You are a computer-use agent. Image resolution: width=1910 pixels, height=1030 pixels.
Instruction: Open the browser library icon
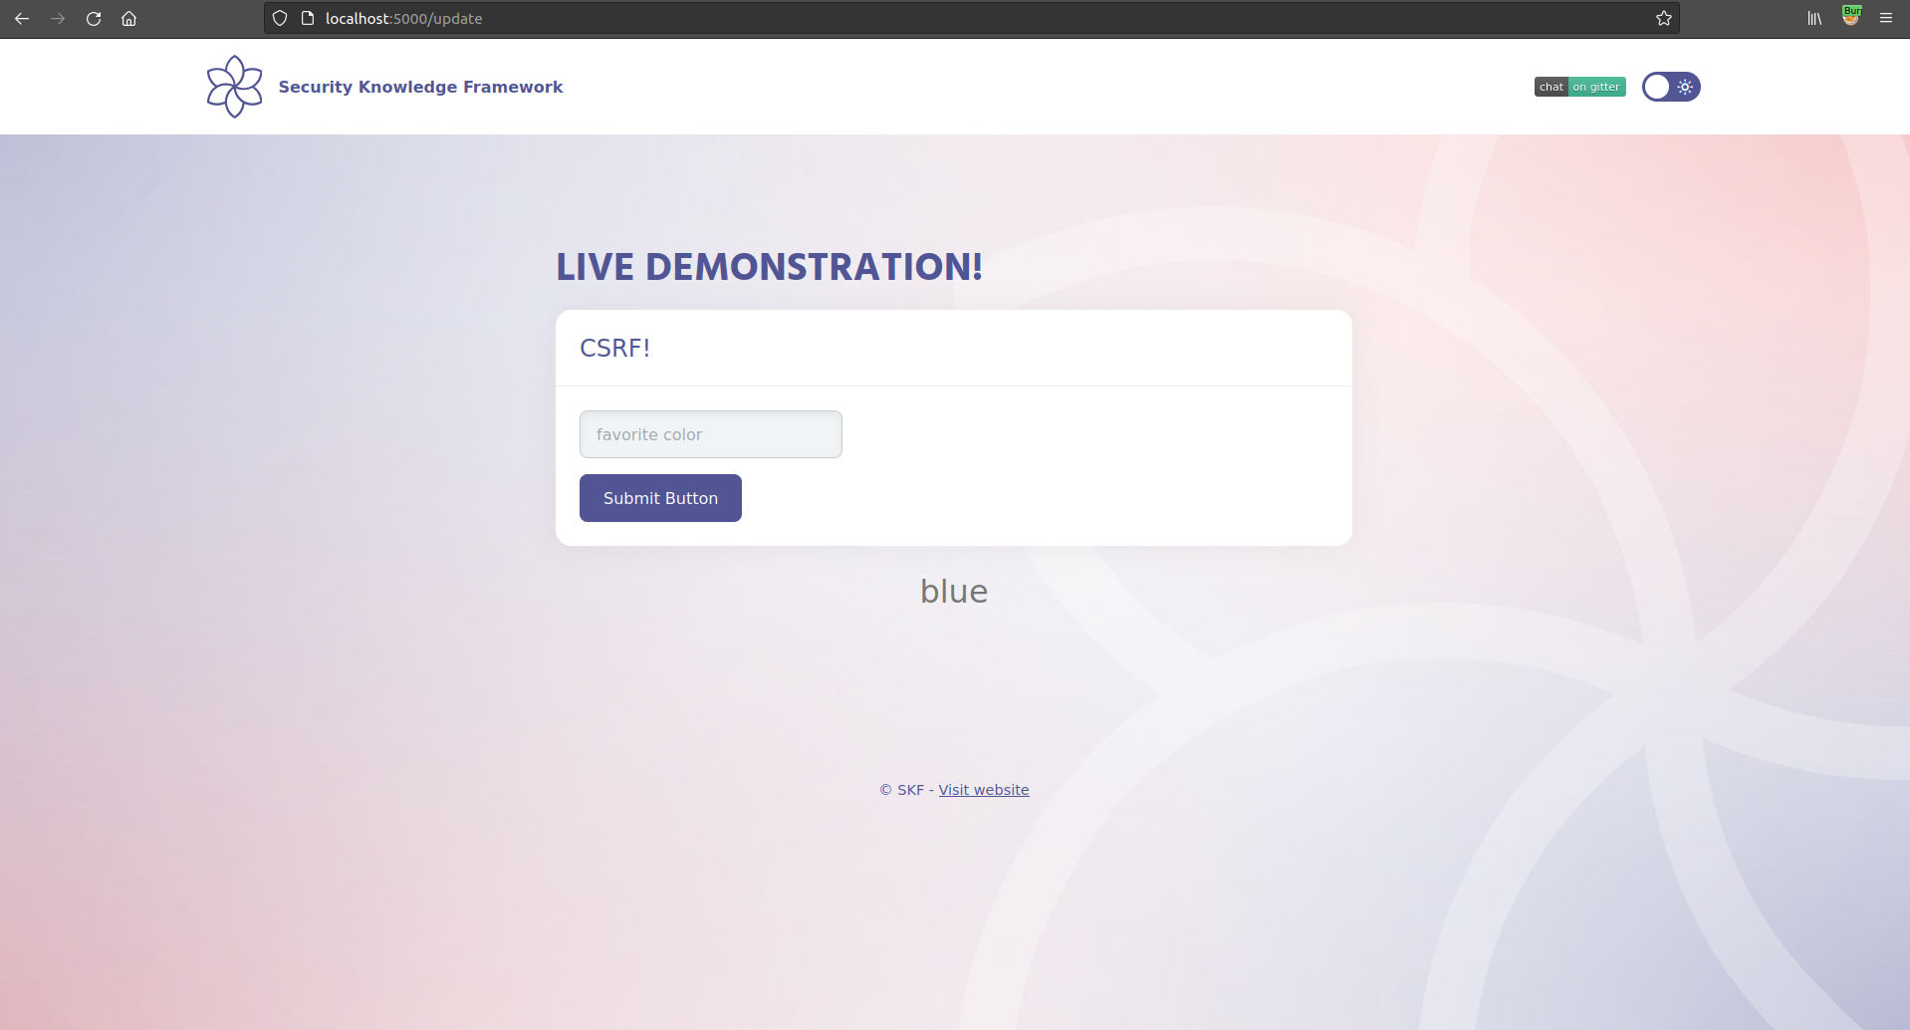tap(1814, 19)
